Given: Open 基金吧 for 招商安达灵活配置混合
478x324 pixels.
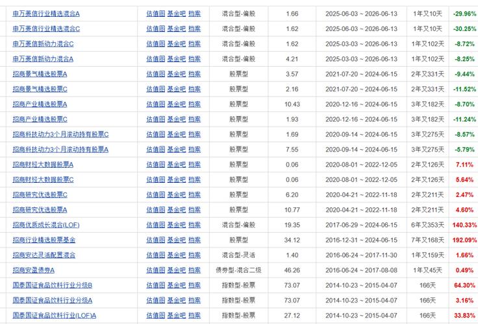Looking at the screenshot, I should [177, 255].
